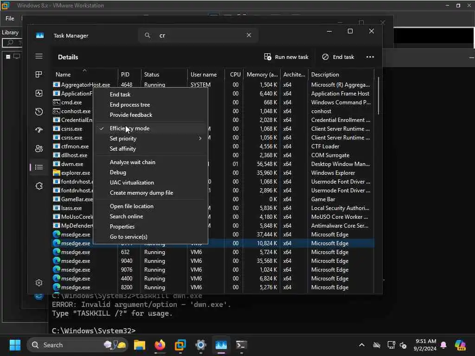Open Task Manager settings gear icon

coord(39,283)
